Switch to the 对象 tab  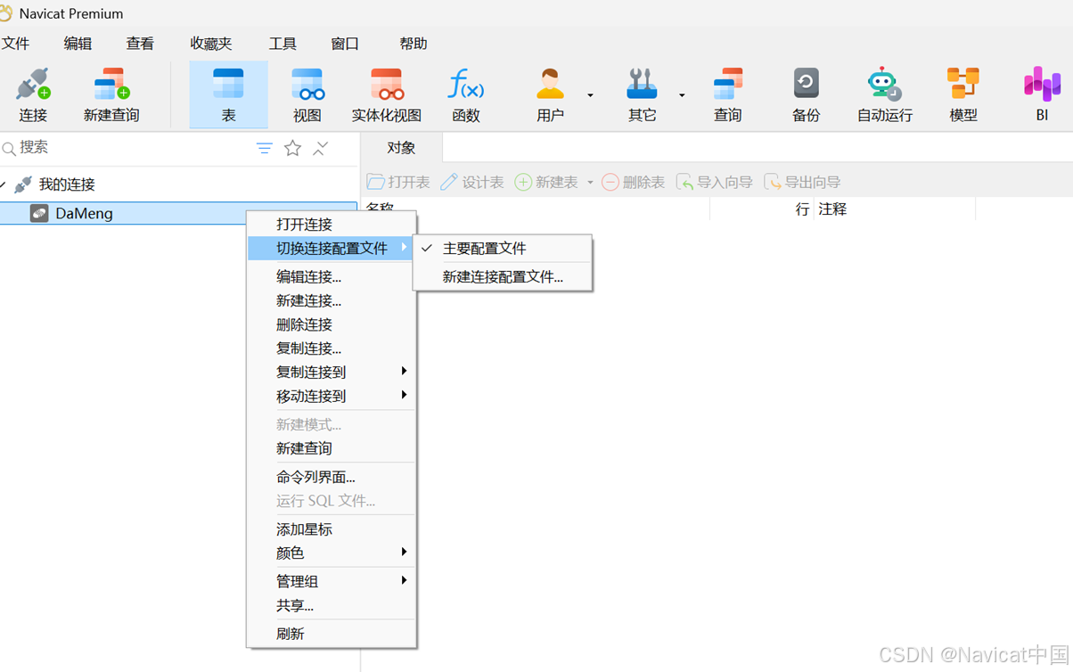click(x=401, y=148)
